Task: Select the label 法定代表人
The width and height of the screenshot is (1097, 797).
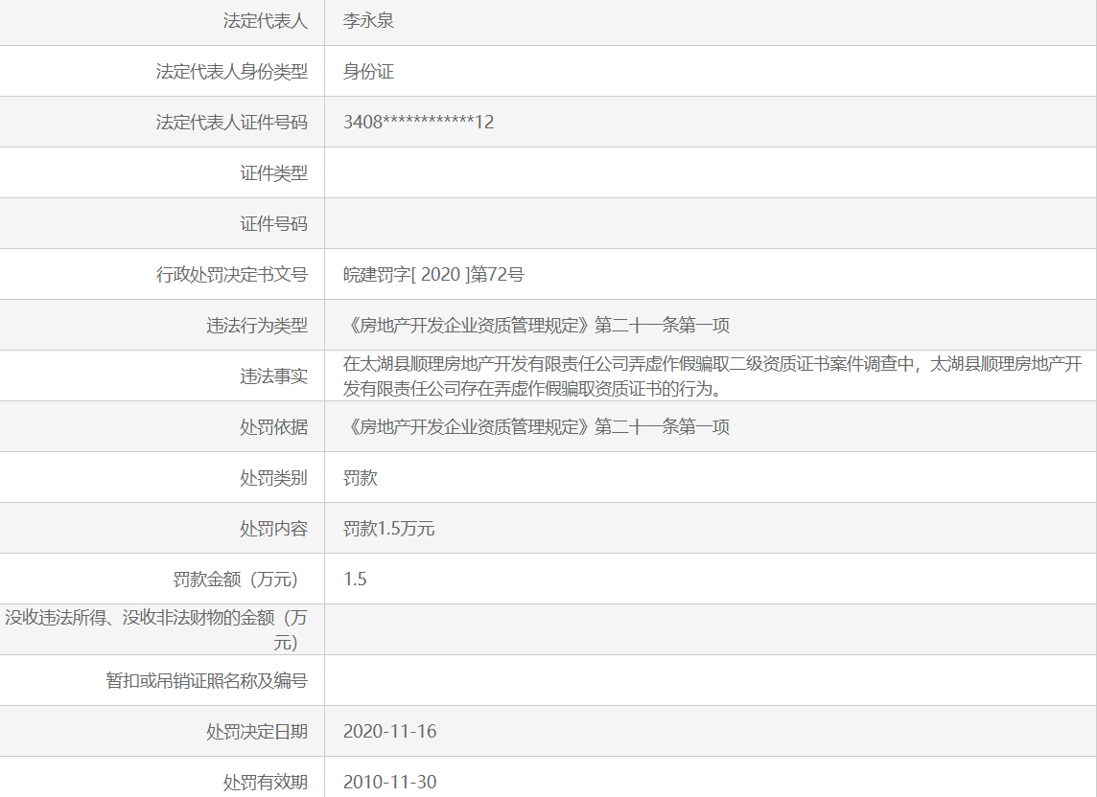Action: (x=266, y=21)
